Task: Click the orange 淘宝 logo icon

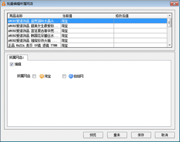Action: 42,76
